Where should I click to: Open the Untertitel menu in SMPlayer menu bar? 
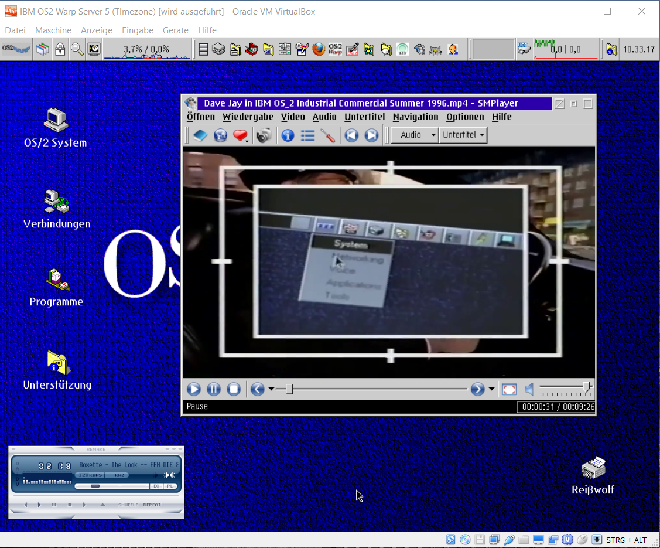(x=364, y=117)
